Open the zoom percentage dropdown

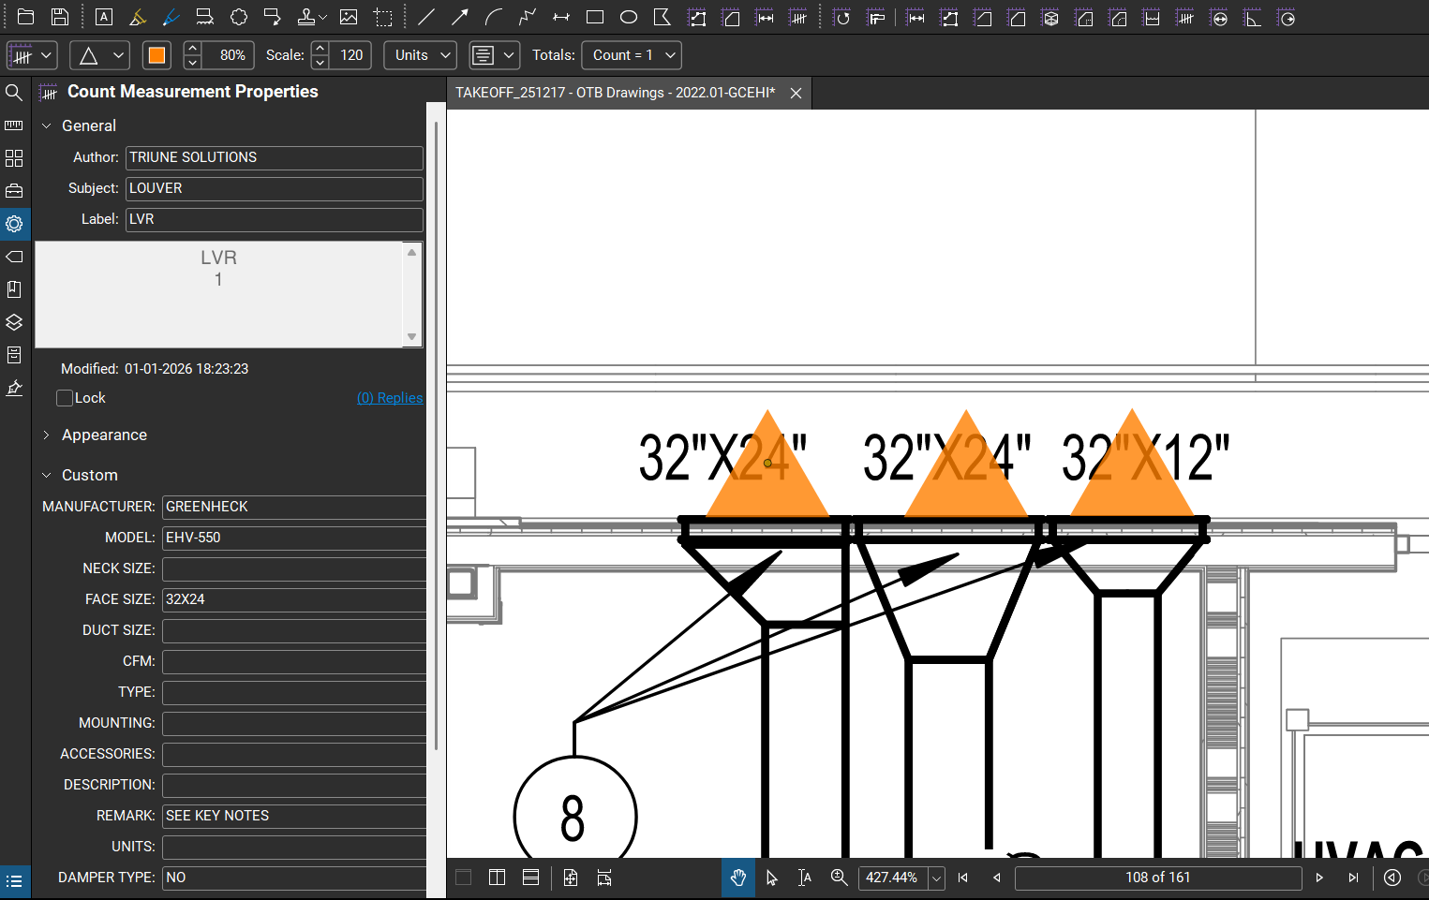(936, 878)
